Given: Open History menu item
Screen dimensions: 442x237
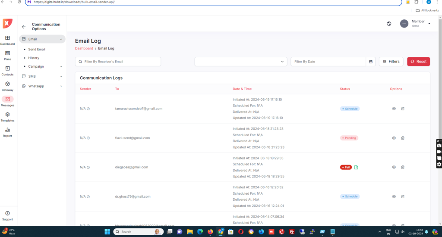Looking at the screenshot, I should click(34, 58).
